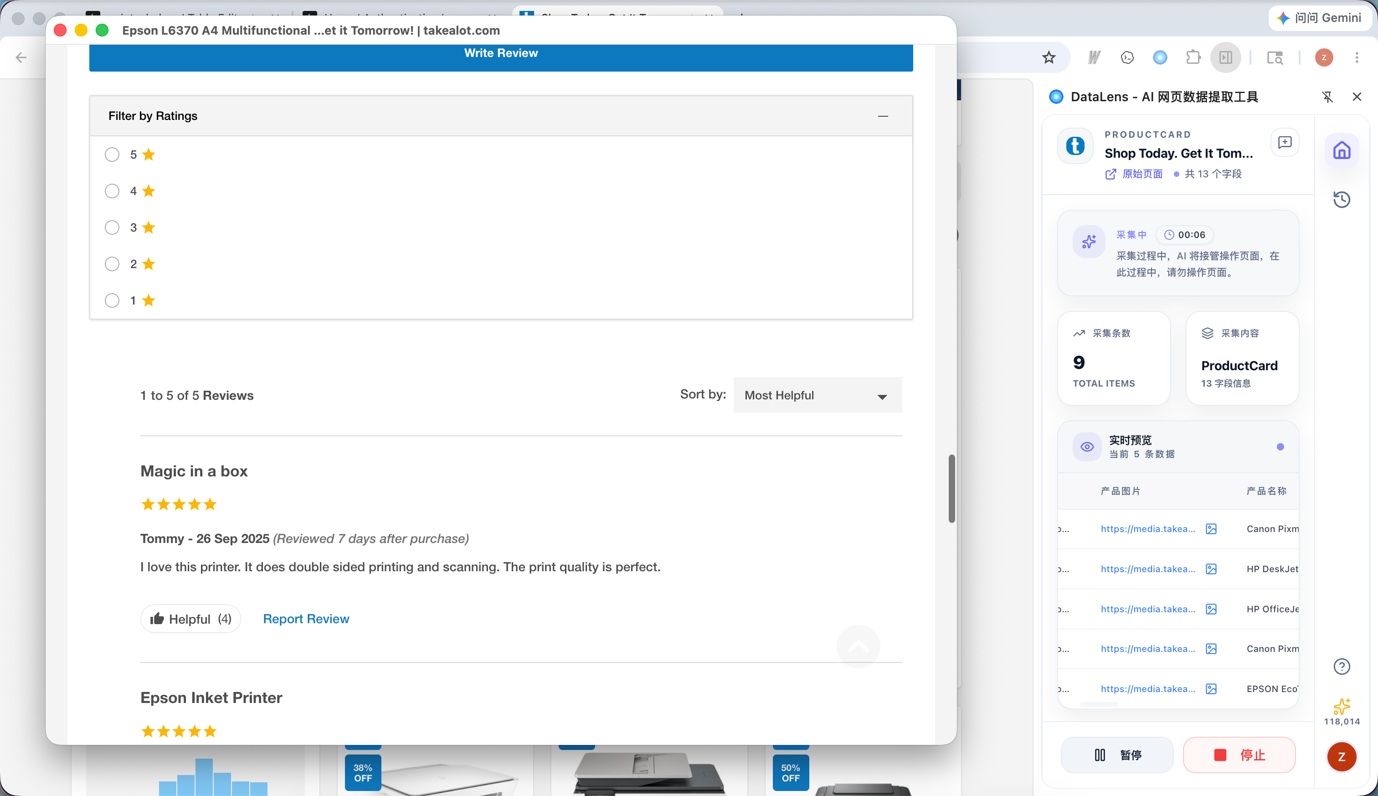Image resolution: width=1378 pixels, height=796 pixels.
Task: Click the eye icon in live preview
Action: [1087, 447]
